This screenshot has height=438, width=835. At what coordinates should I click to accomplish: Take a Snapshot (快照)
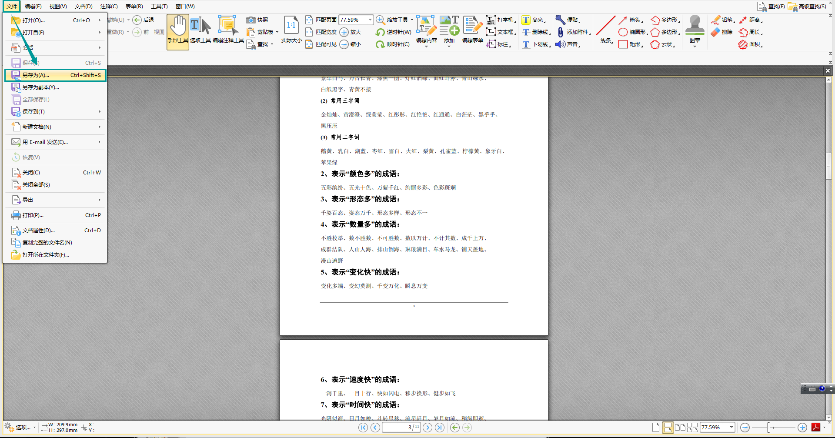pyautogui.click(x=257, y=20)
